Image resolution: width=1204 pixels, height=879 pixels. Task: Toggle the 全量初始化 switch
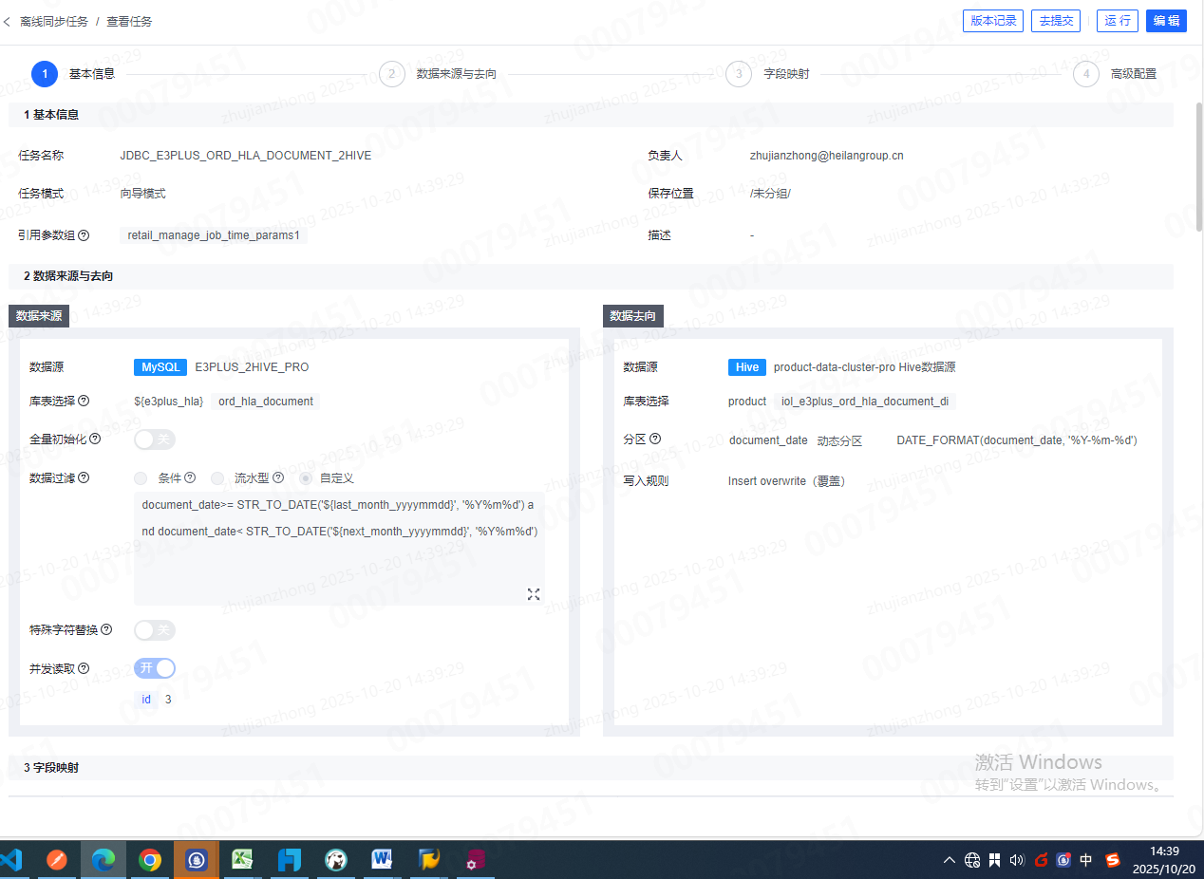tap(154, 439)
